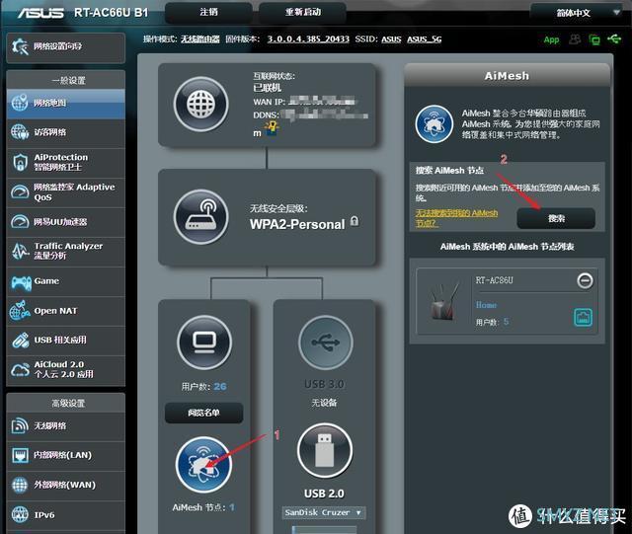Click the App link in header
This screenshot has width=632, height=534.
(551, 39)
